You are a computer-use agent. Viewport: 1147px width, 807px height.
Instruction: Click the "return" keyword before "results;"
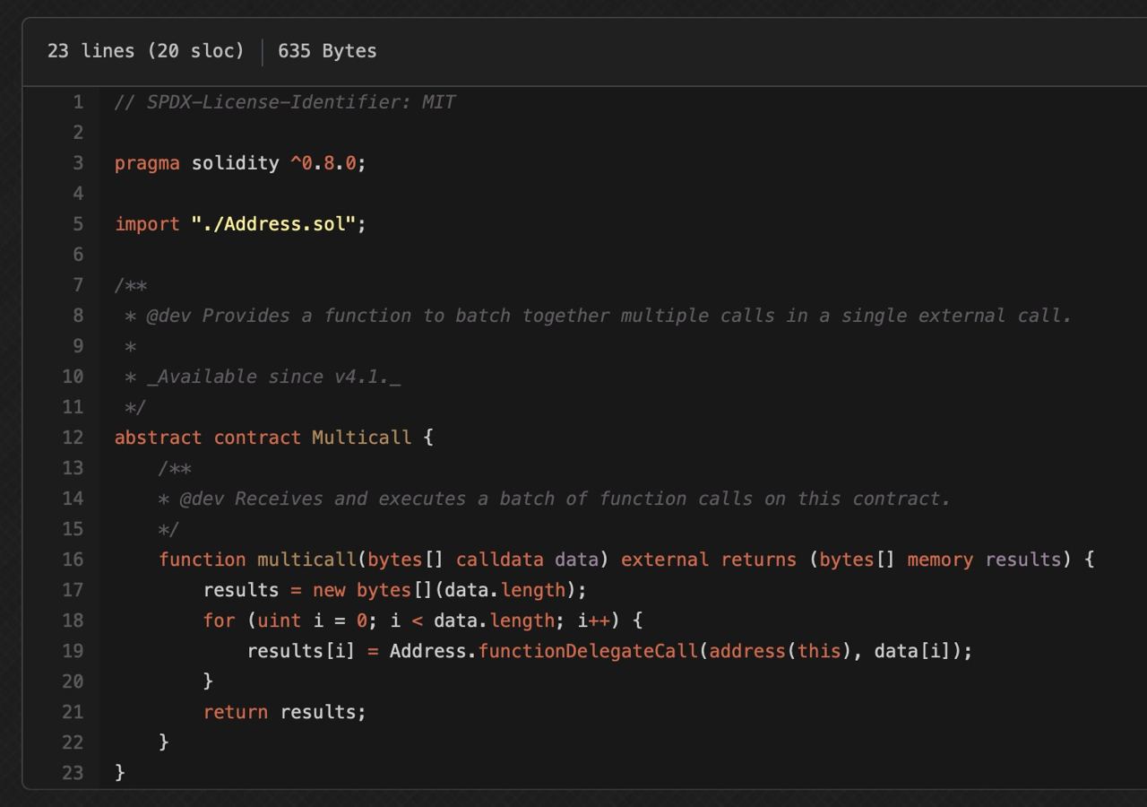point(236,712)
